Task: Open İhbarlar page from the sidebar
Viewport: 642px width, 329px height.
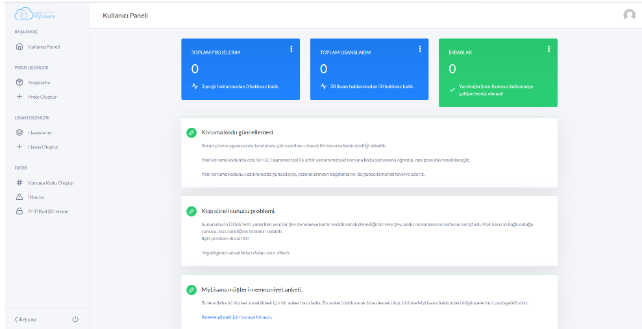Action: click(x=36, y=197)
